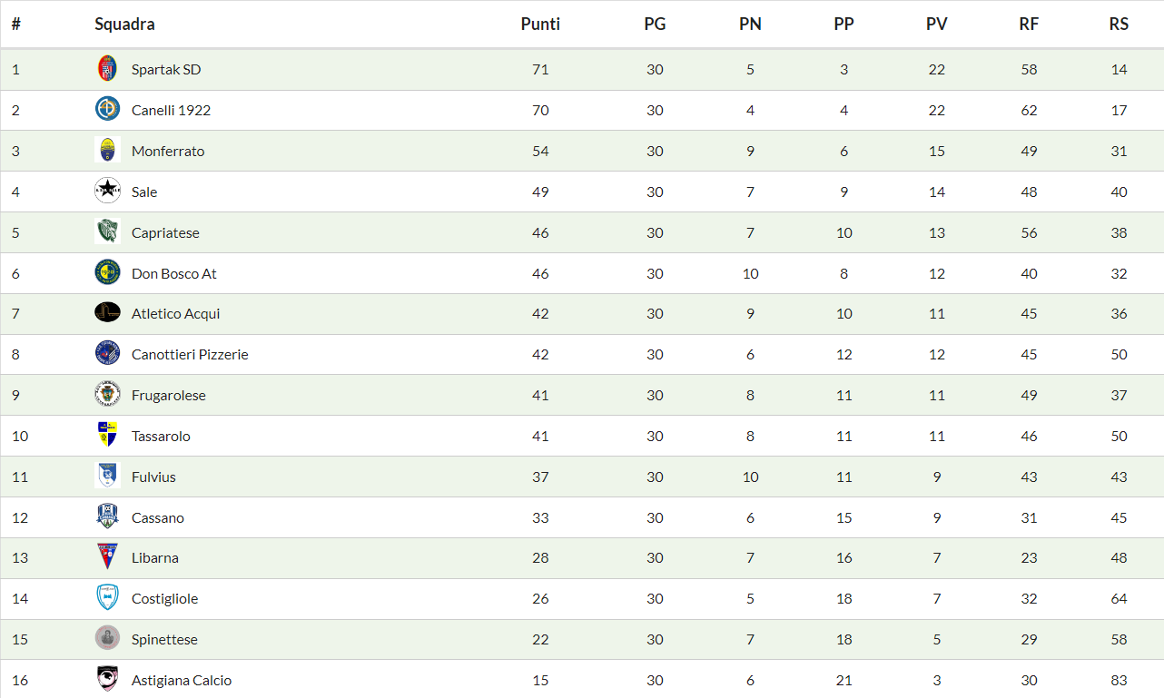Click the Tassarolo yellow-blue shield

(x=107, y=435)
